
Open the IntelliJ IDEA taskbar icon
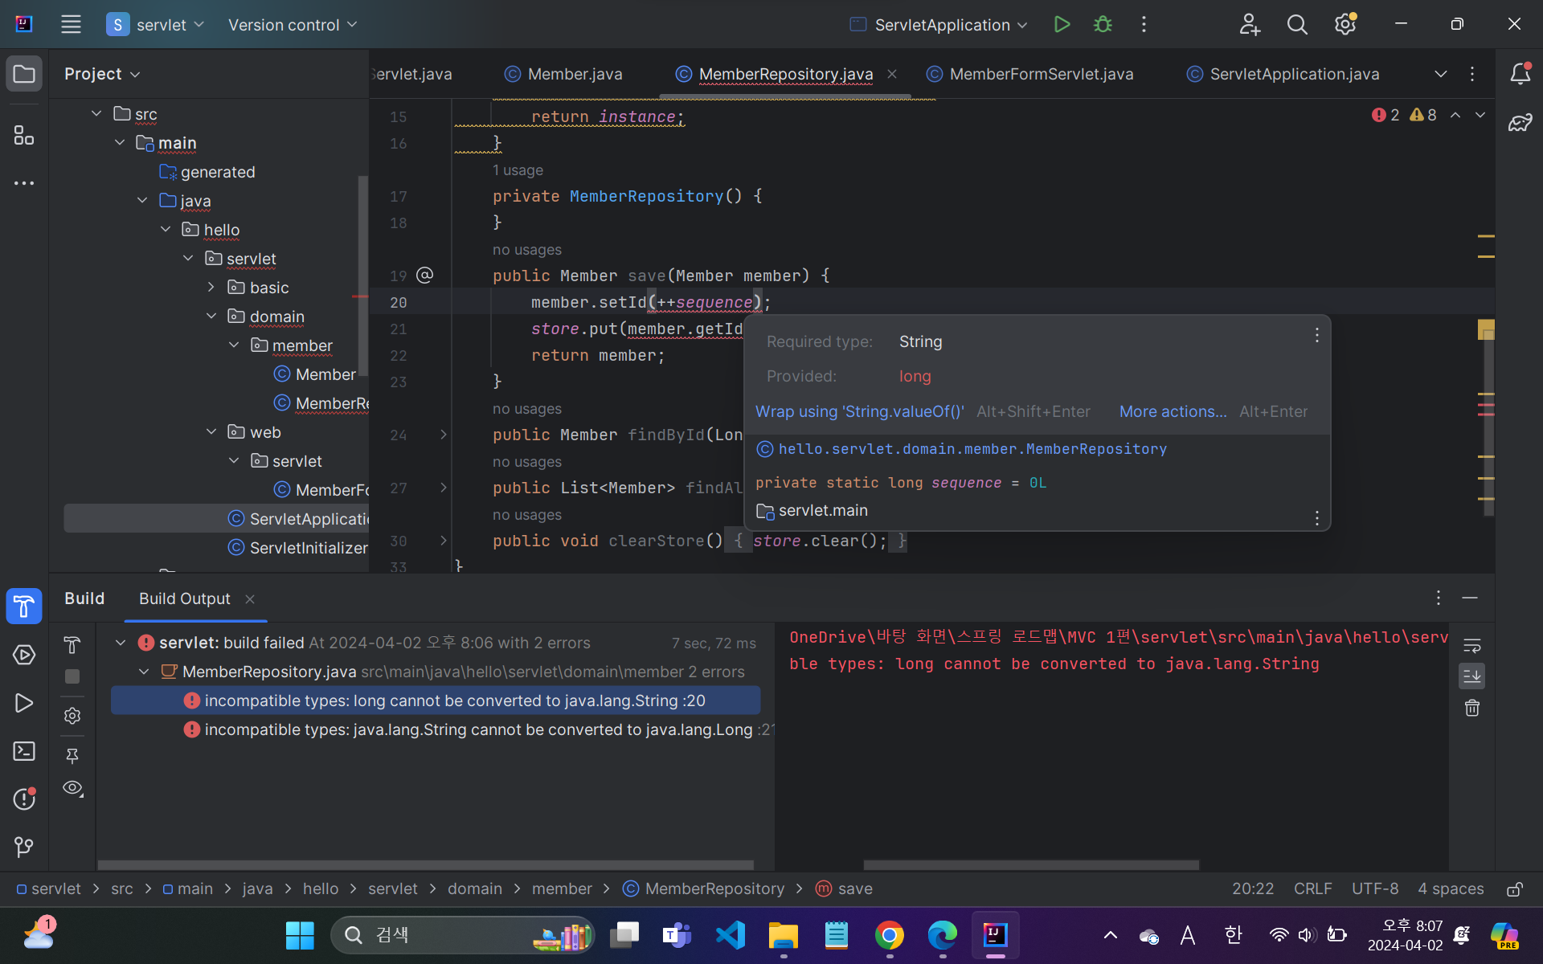[x=996, y=935]
